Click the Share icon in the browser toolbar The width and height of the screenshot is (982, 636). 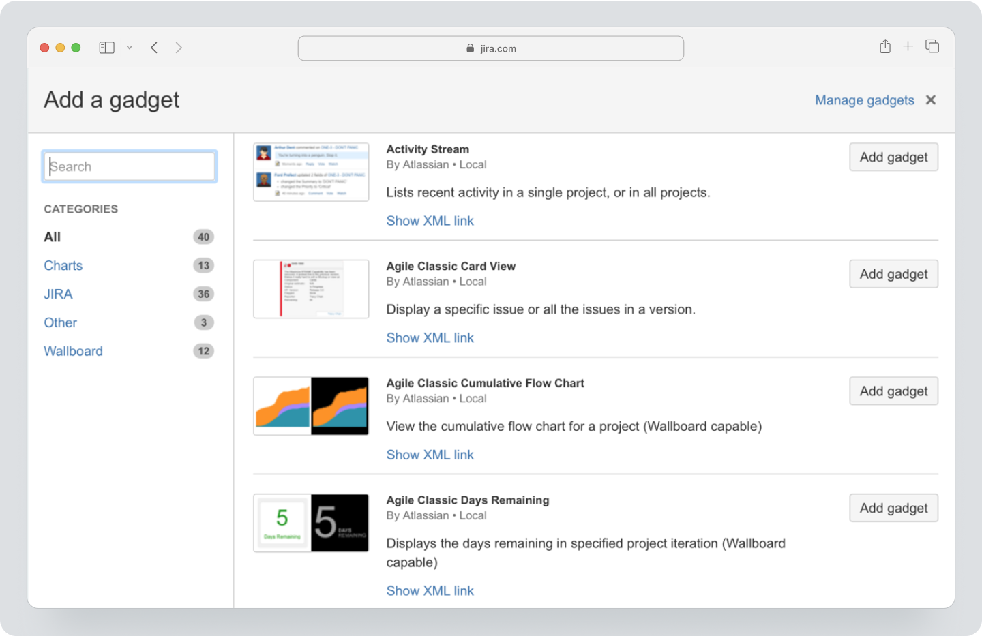click(x=884, y=46)
